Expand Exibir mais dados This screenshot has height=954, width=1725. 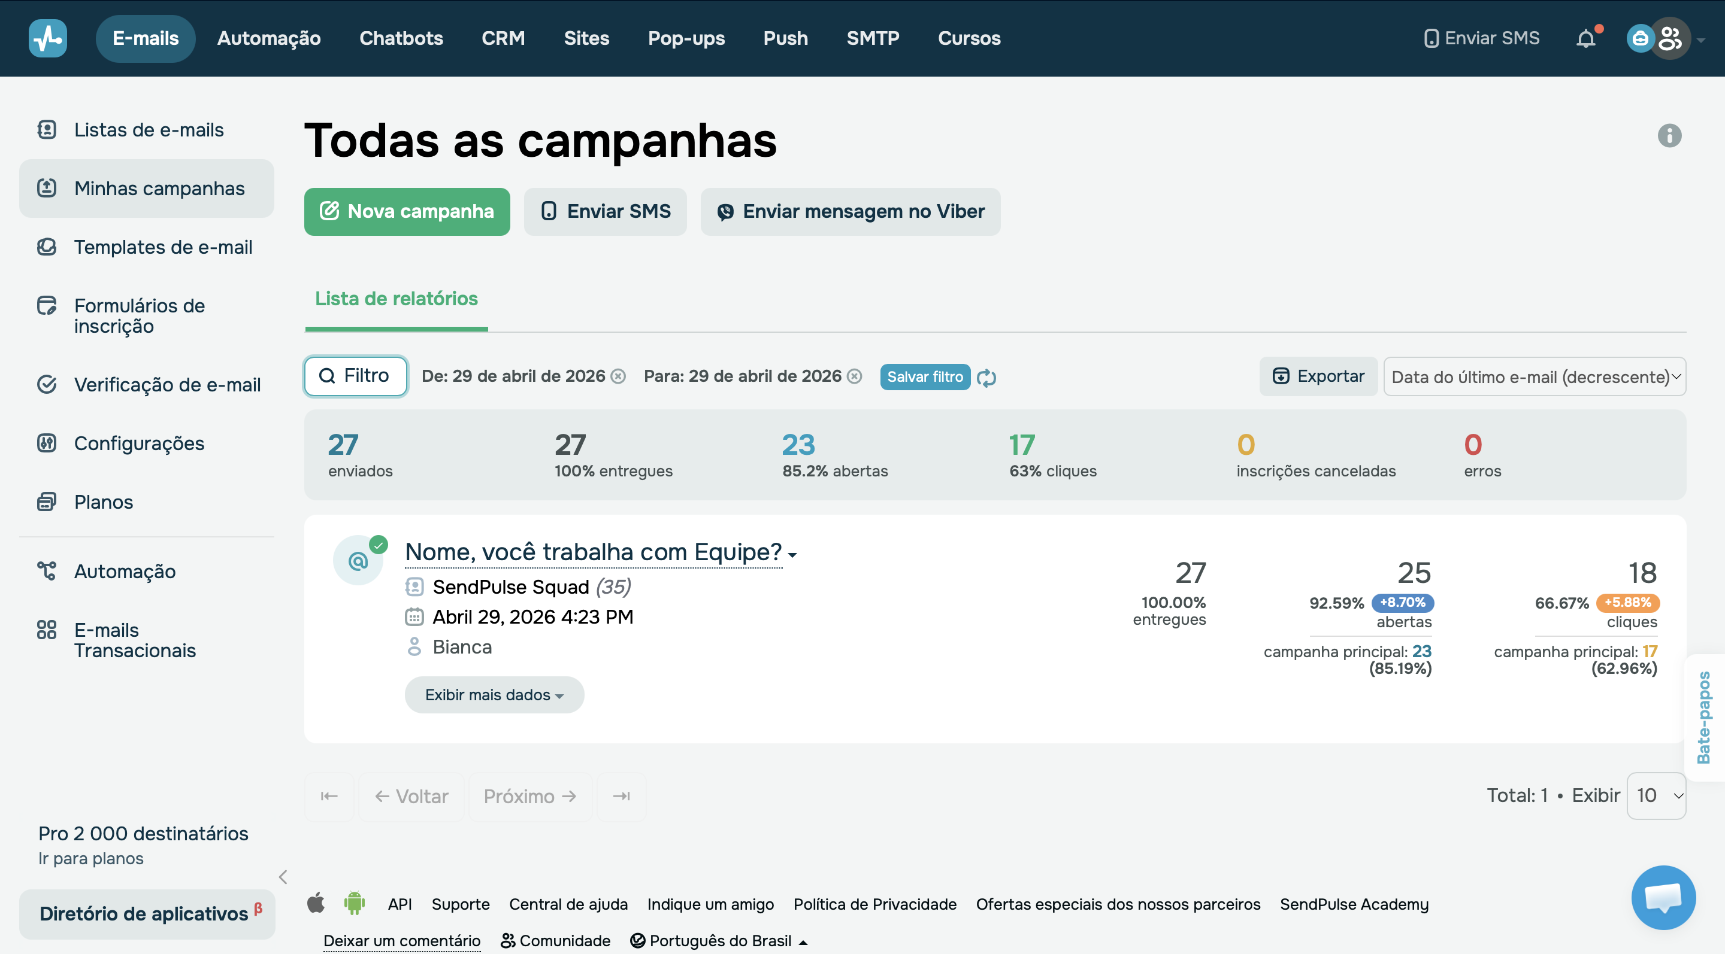tap(494, 695)
